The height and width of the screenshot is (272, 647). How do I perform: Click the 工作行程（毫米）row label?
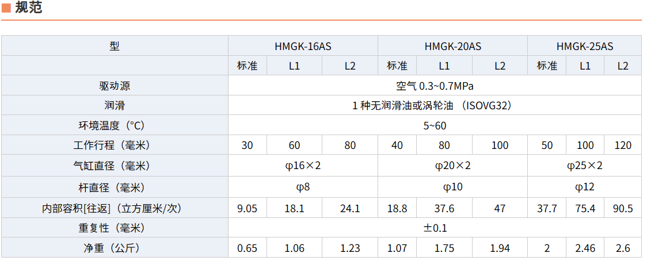[115, 145]
